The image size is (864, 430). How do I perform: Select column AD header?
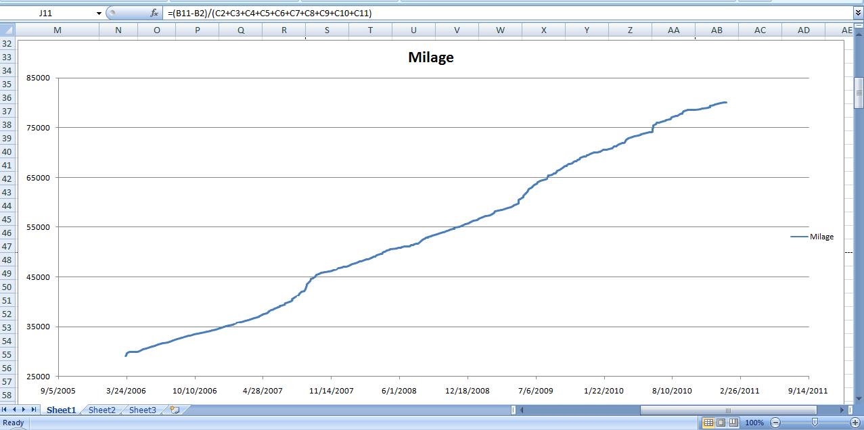[x=804, y=30]
